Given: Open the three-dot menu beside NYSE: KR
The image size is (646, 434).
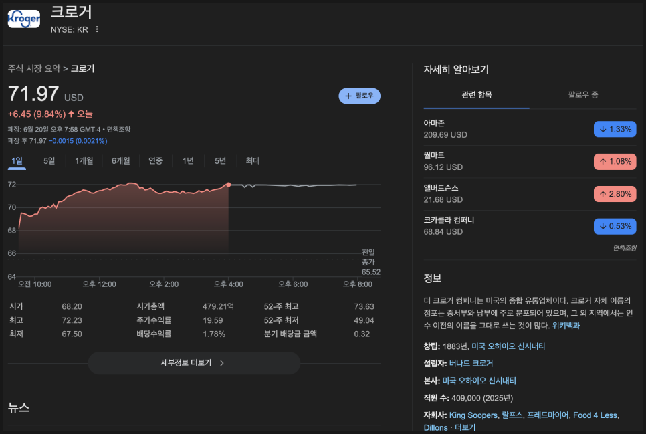Looking at the screenshot, I should pos(97,29).
